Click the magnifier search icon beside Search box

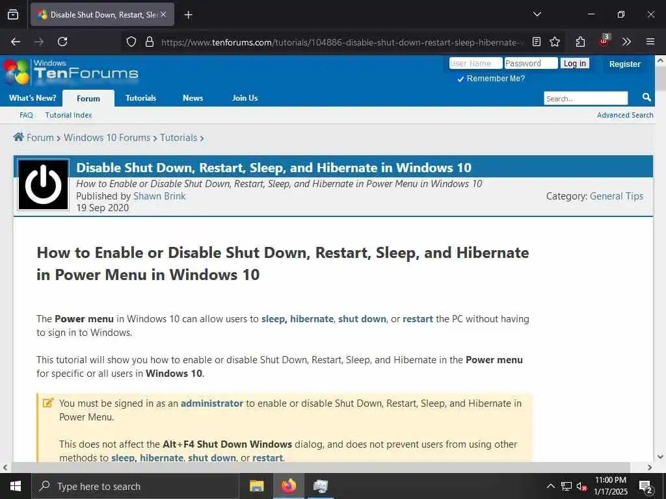(x=646, y=97)
